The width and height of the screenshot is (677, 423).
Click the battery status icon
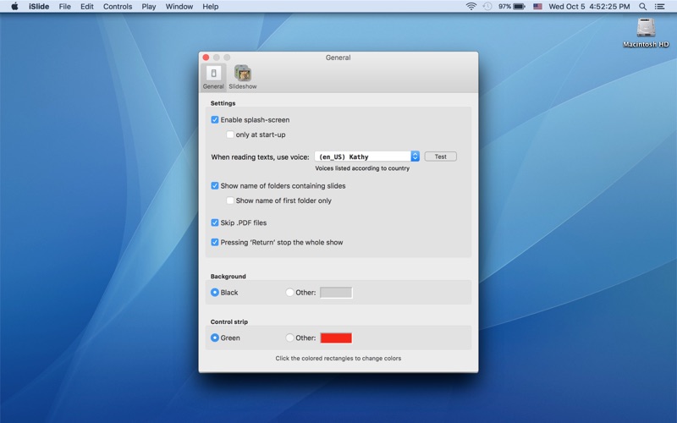[519, 7]
